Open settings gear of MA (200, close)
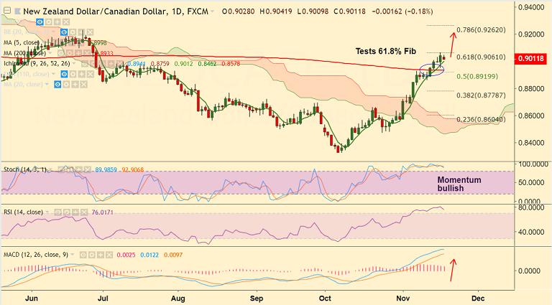552x305 pixels. pos(69,53)
